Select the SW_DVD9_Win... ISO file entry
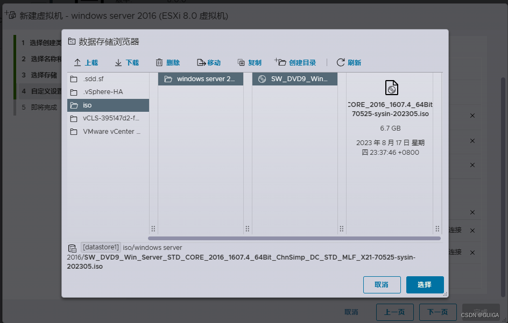 click(295, 79)
